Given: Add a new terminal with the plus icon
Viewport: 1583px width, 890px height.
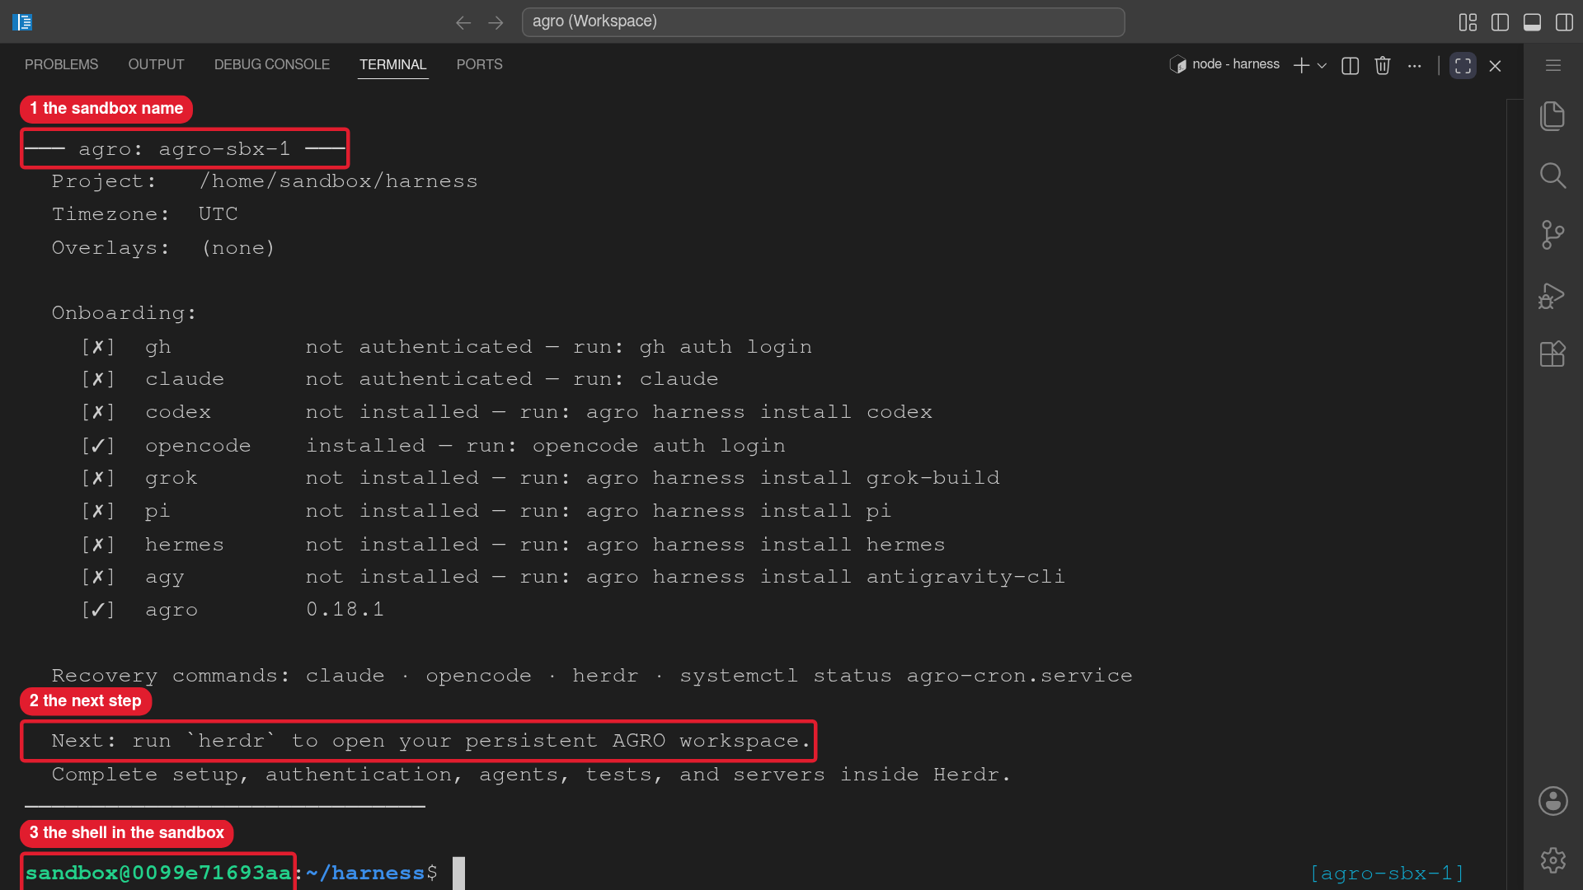Looking at the screenshot, I should coord(1302,66).
